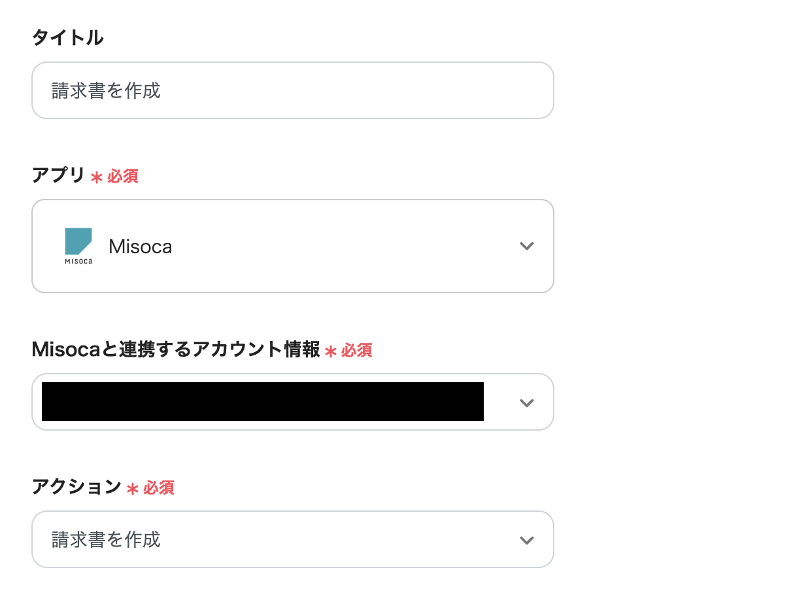Click the red asterisk next to アカウント情報
Image resolution: width=808 pixels, height=589 pixels.
pos(331,352)
